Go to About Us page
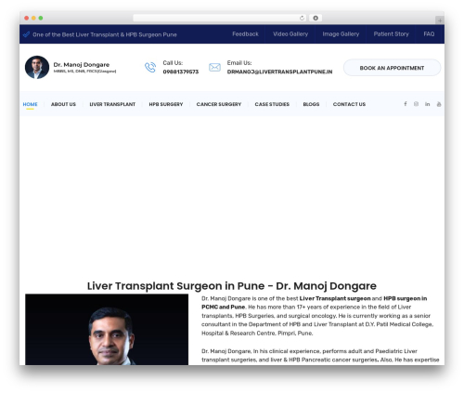Screen dimensions: 464x393 pyautogui.click(x=63, y=104)
